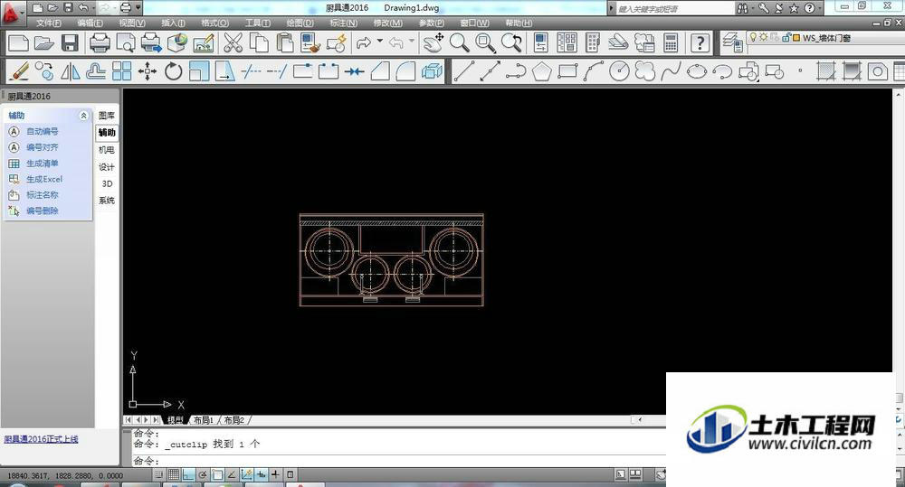
Task: Select the Mirror tool
Action: 71,71
